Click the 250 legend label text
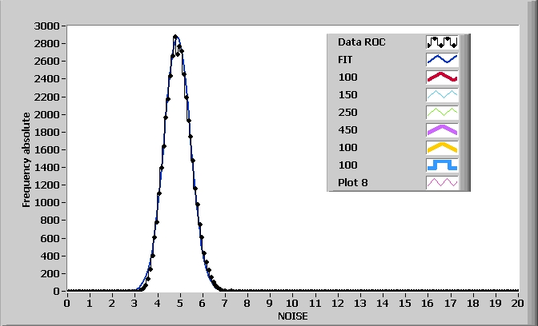This screenshot has height=326, width=538. pyautogui.click(x=347, y=113)
